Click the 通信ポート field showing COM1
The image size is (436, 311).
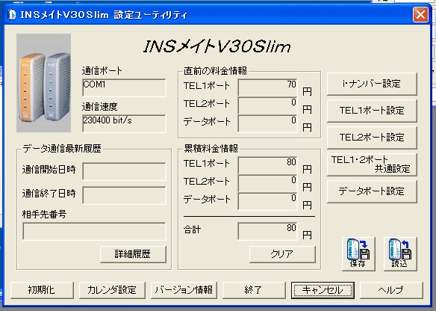click(x=124, y=87)
